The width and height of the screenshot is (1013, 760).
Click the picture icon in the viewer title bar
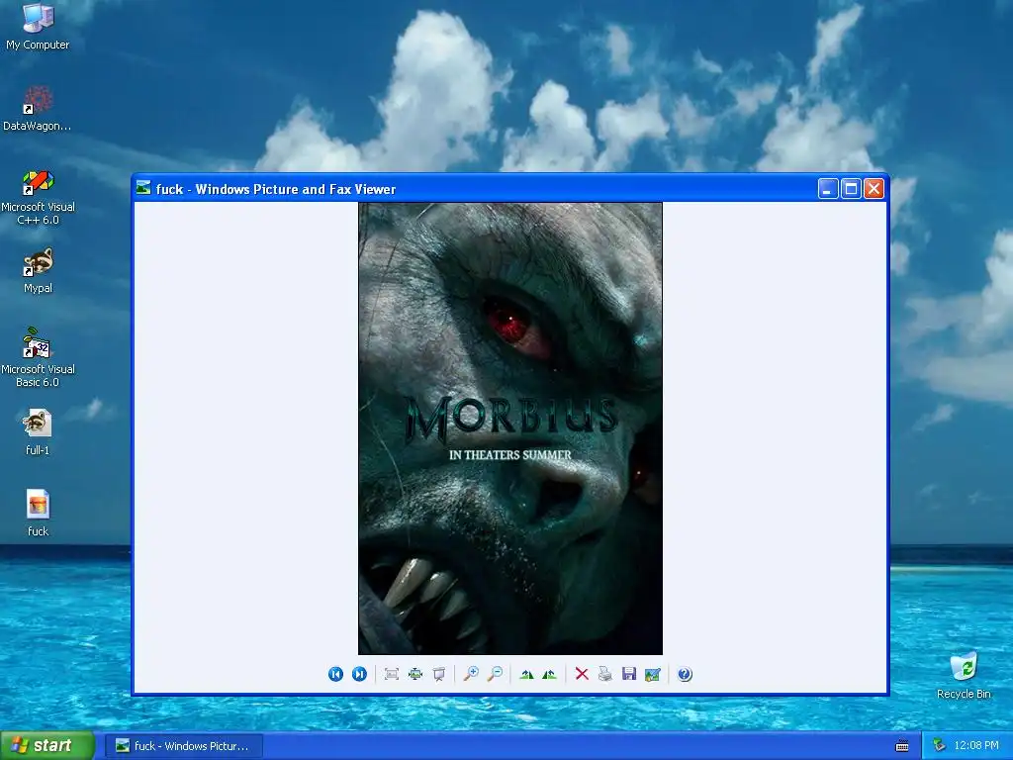(143, 188)
